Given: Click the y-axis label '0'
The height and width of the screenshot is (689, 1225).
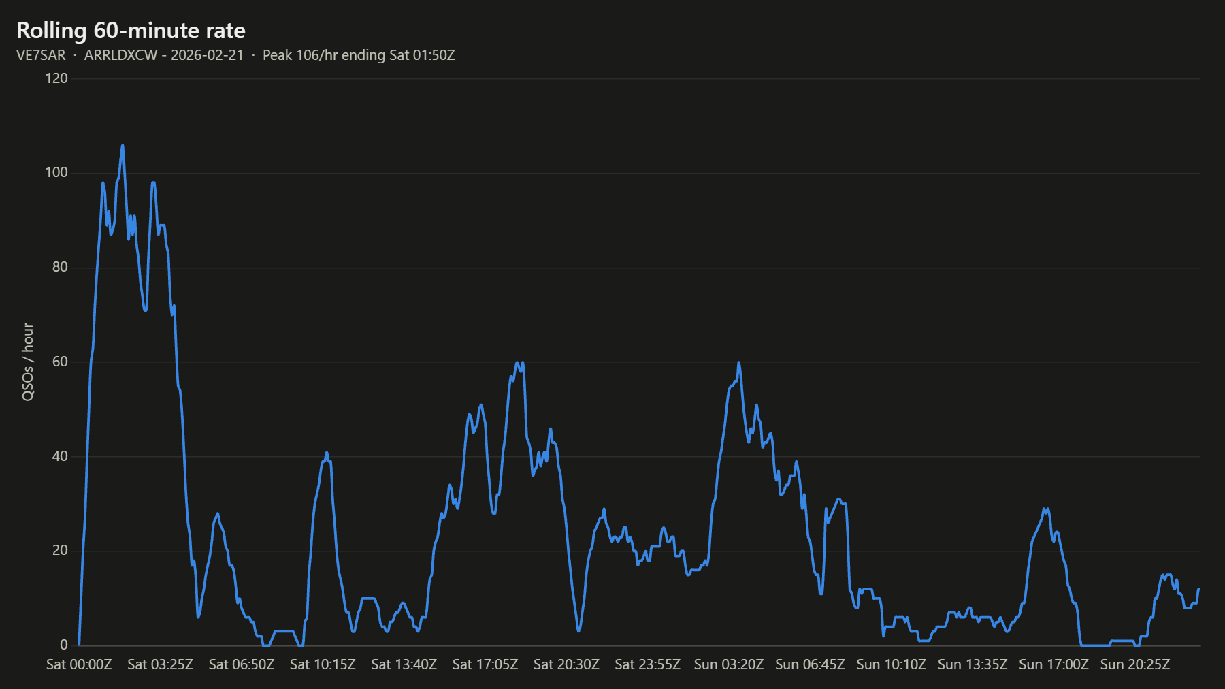Looking at the screenshot, I should [64, 645].
